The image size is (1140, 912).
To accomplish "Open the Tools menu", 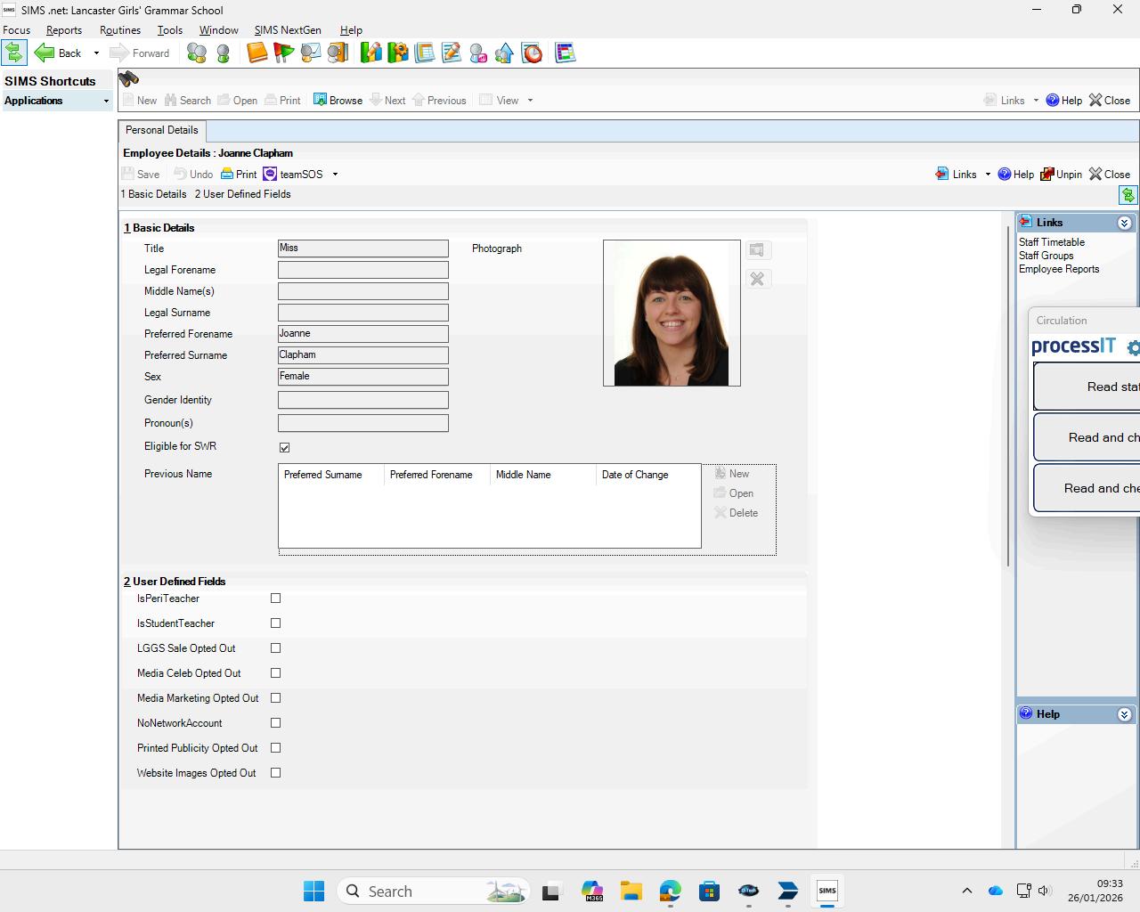I will point(170,30).
